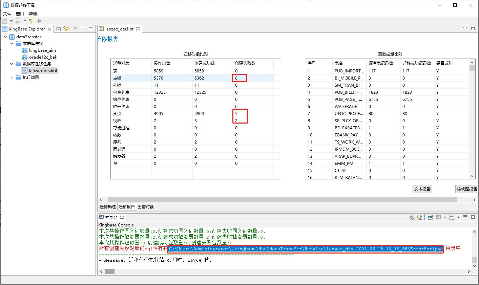Switch to 出错对象 tab

tap(146, 207)
